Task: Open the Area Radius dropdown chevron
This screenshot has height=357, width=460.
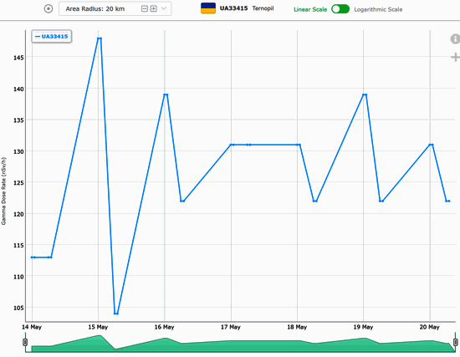Action: (x=164, y=8)
